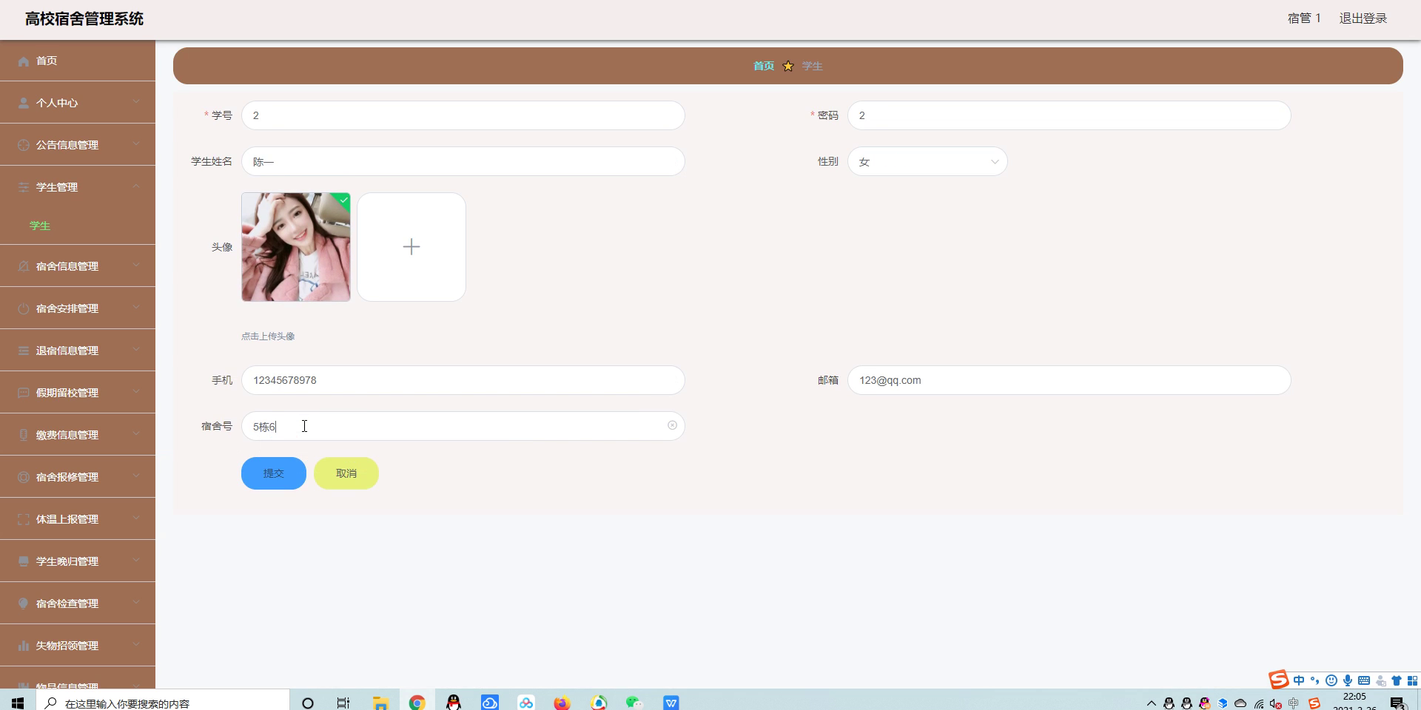Open the 失物招领管理 menu
Viewport: 1421px width, 710px height.
[x=78, y=646]
